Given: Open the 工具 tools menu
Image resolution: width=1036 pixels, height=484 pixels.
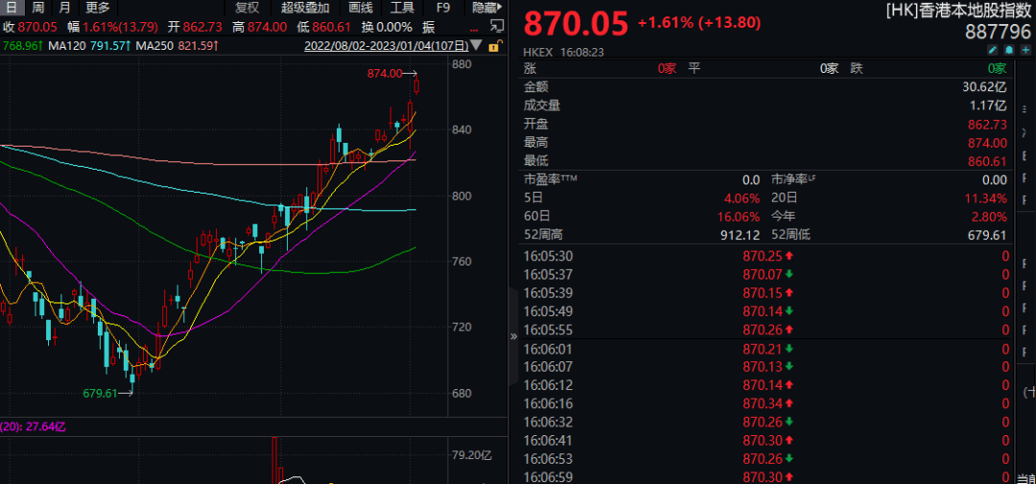Looking at the screenshot, I should (x=402, y=8).
